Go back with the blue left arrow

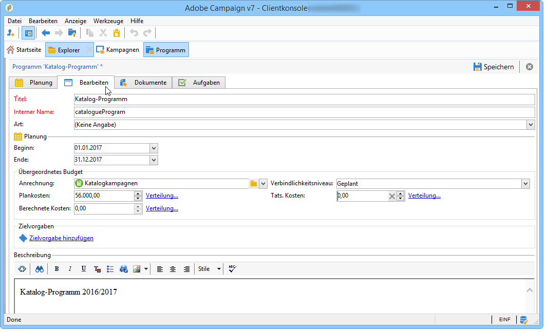point(45,33)
